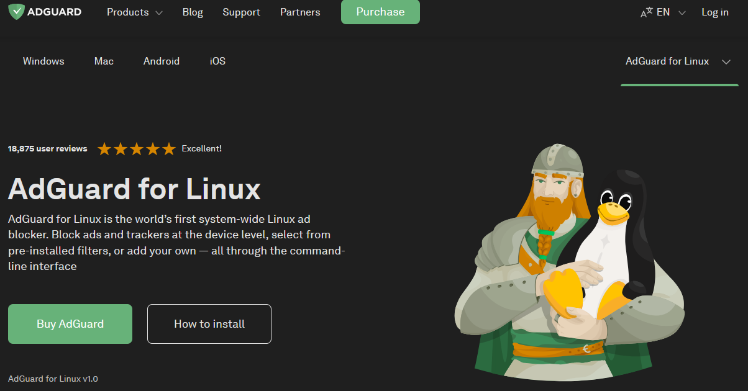Open the 18,875 user reviews link
The image size is (748, 391).
[x=47, y=149]
